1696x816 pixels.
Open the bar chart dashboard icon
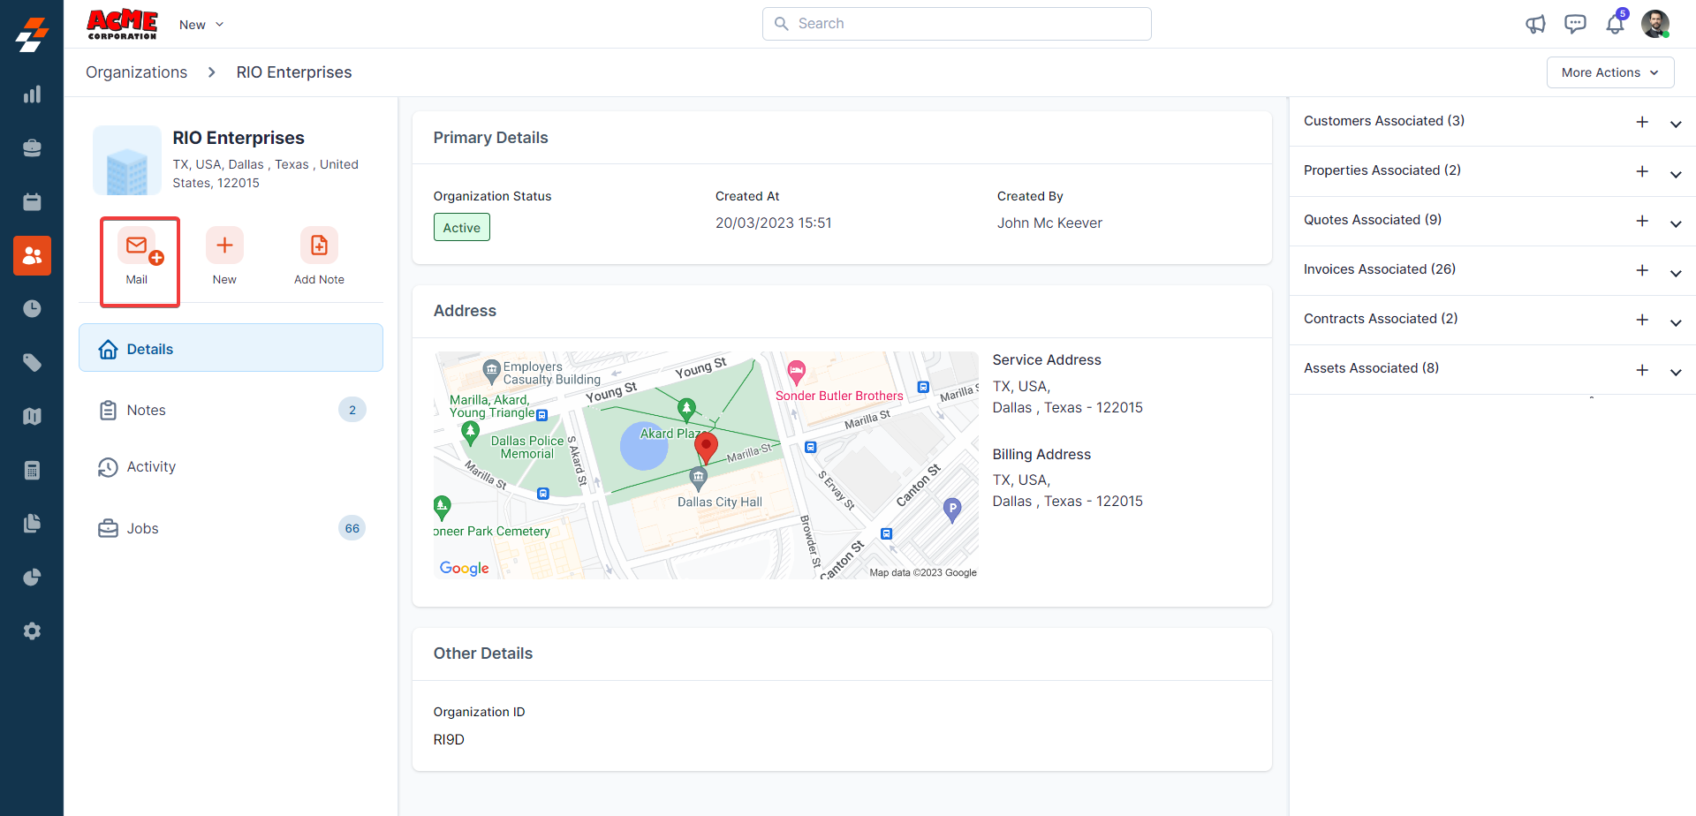pyautogui.click(x=32, y=94)
